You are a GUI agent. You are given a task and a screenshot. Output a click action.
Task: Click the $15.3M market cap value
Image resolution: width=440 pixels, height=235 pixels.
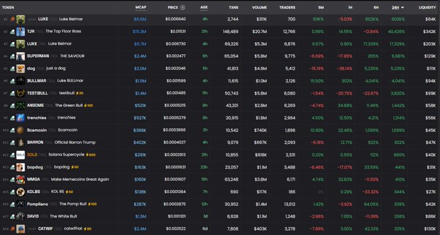pyautogui.click(x=140, y=32)
